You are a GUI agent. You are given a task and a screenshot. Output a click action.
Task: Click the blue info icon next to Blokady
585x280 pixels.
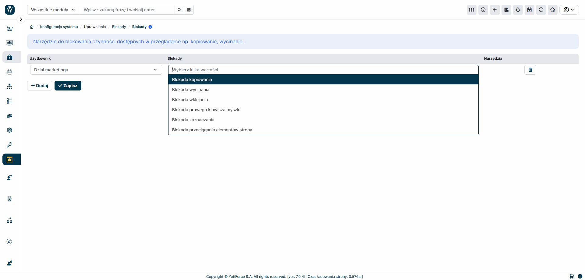[150, 27]
